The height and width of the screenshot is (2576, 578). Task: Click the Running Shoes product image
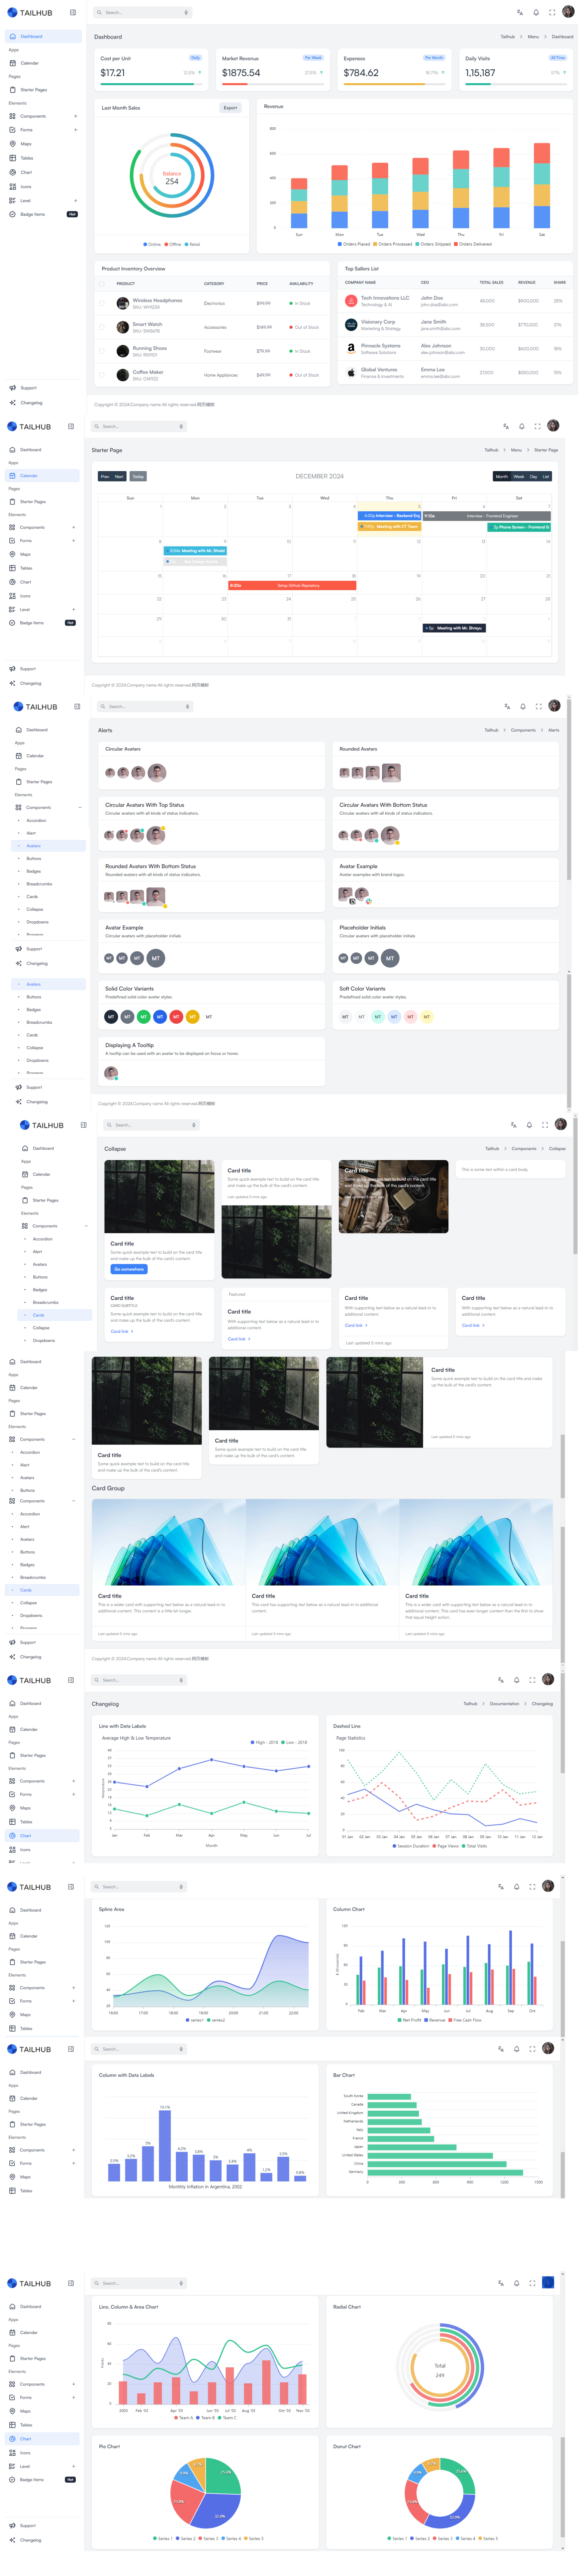pos(123,351)
